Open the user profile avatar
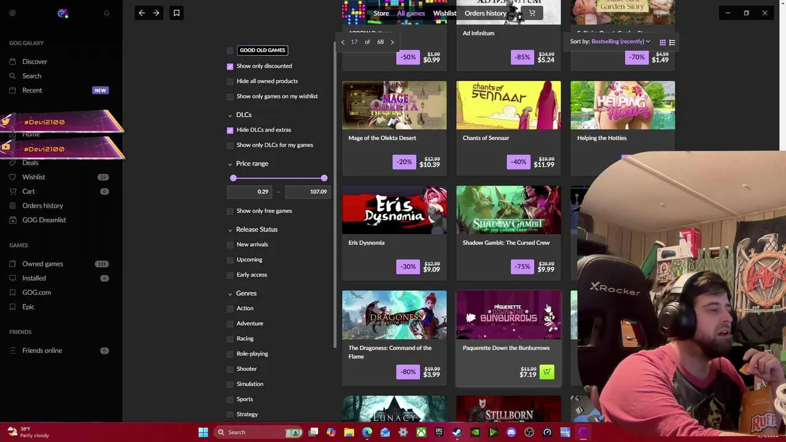This screenshot has width=786, height=442. pos(62,13)
